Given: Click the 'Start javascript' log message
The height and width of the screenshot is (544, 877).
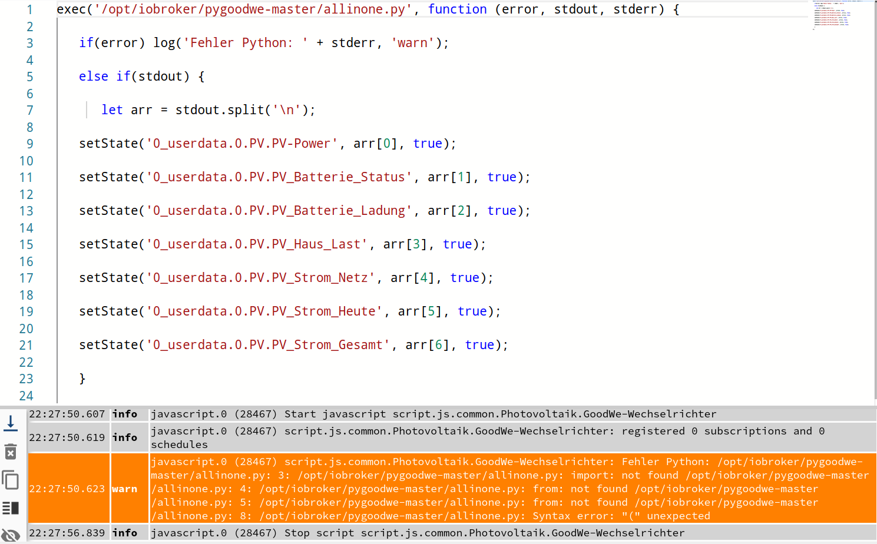Looking at the screenshot, I should 433,414.
